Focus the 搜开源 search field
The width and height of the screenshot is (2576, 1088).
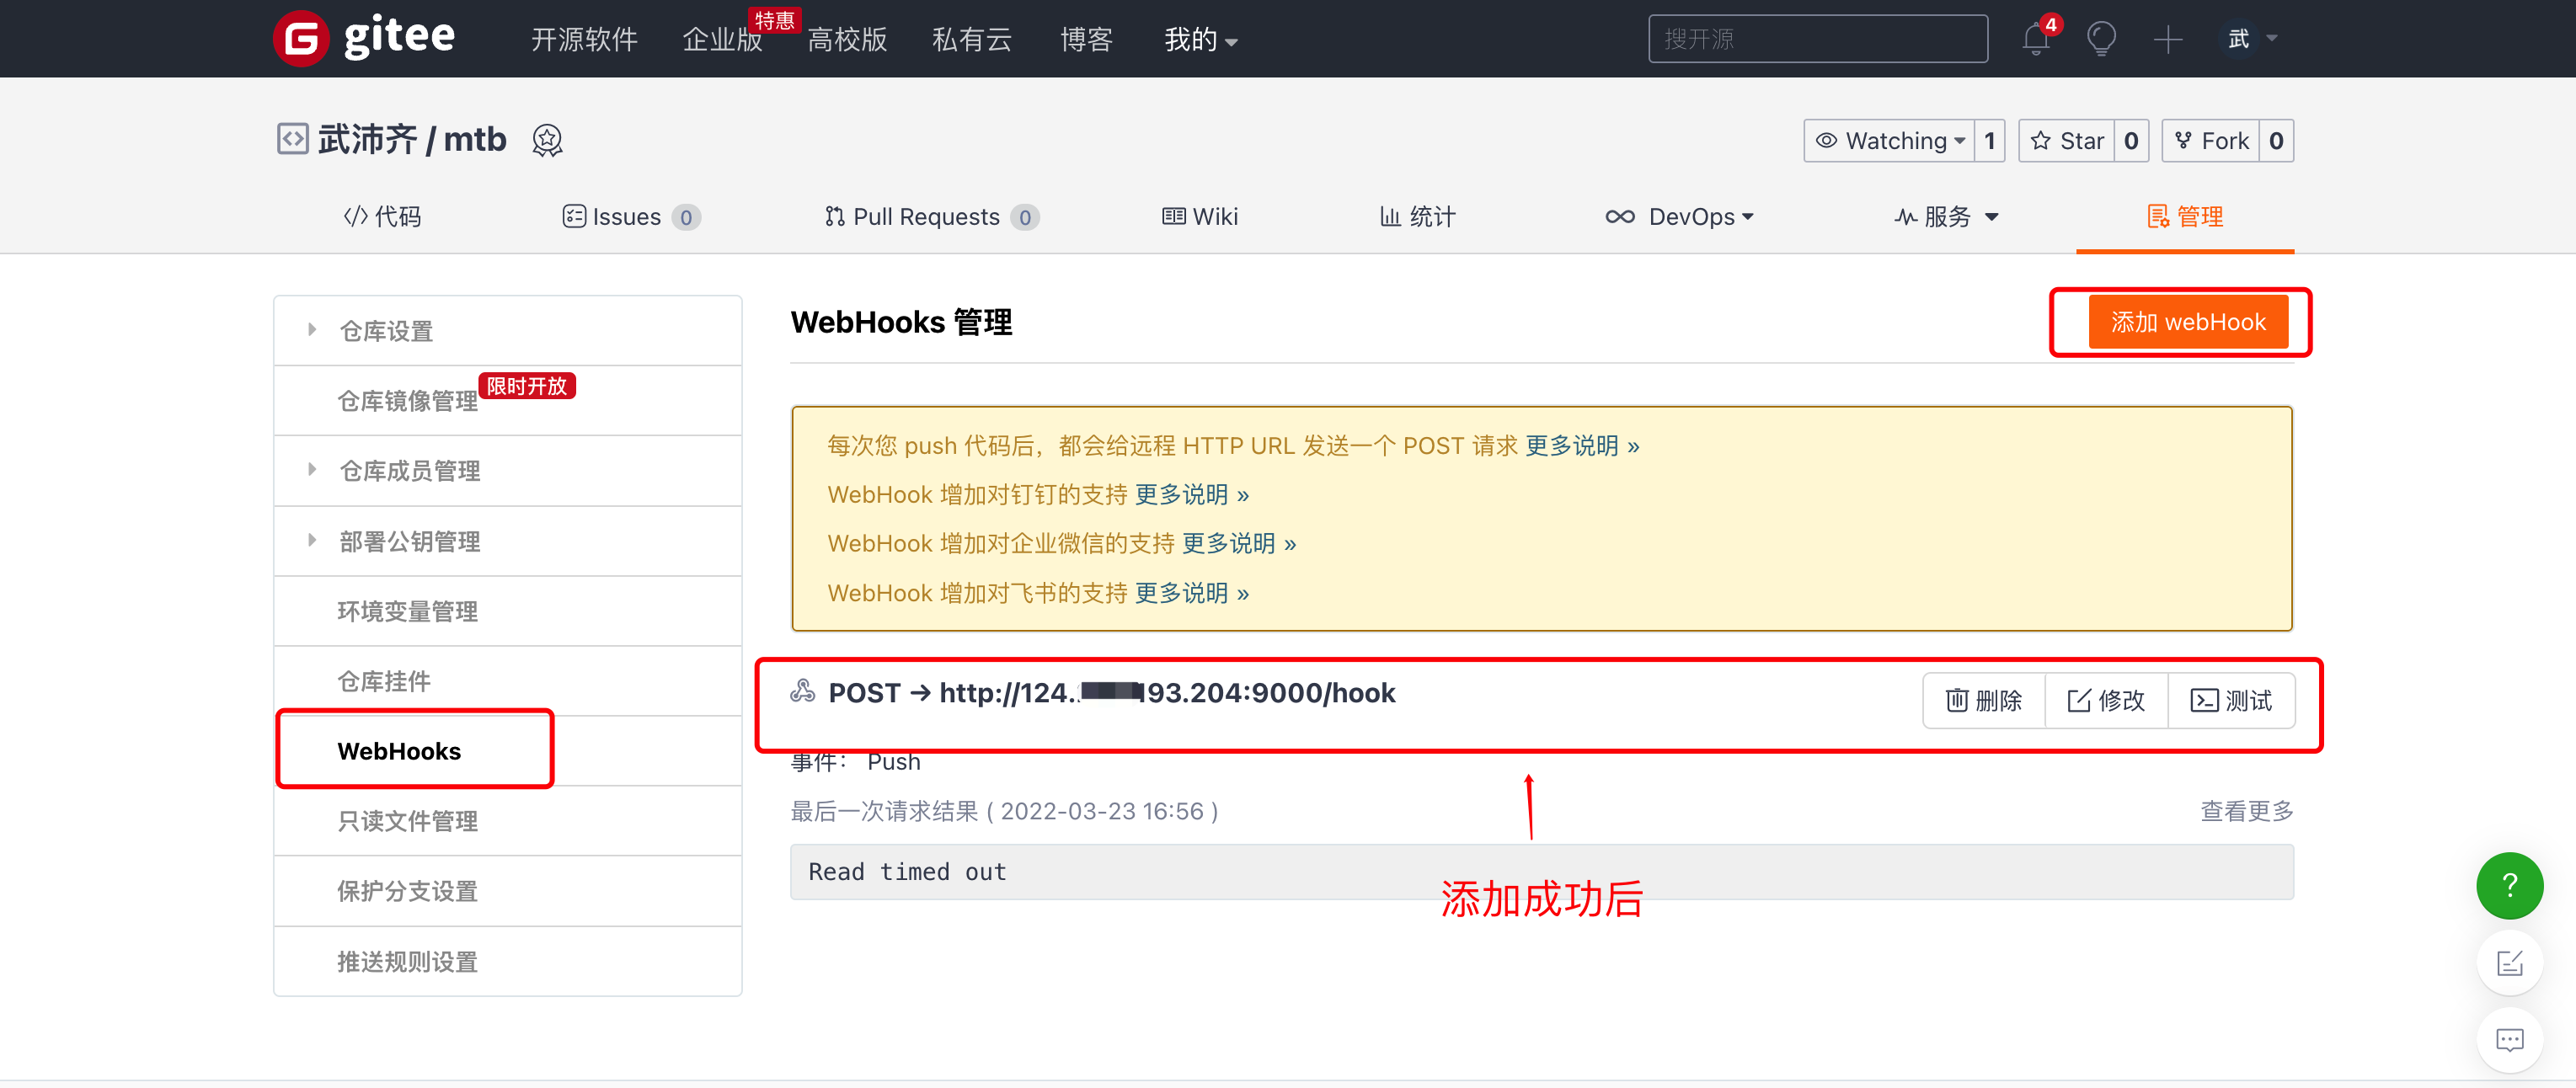click(x=1817, y=40)
